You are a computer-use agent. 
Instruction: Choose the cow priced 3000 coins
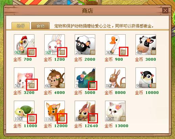(146, 45)
